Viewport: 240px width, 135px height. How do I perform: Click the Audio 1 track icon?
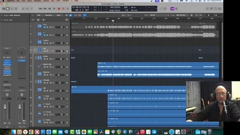[39, 42]
